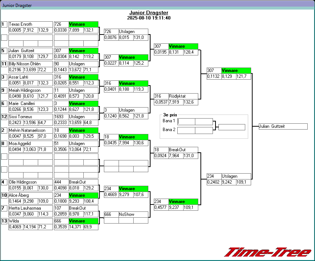The height and width of the screenshot is (261, 315).
Task: Select the Alice Åberg name field
Action: coord(30,195)
